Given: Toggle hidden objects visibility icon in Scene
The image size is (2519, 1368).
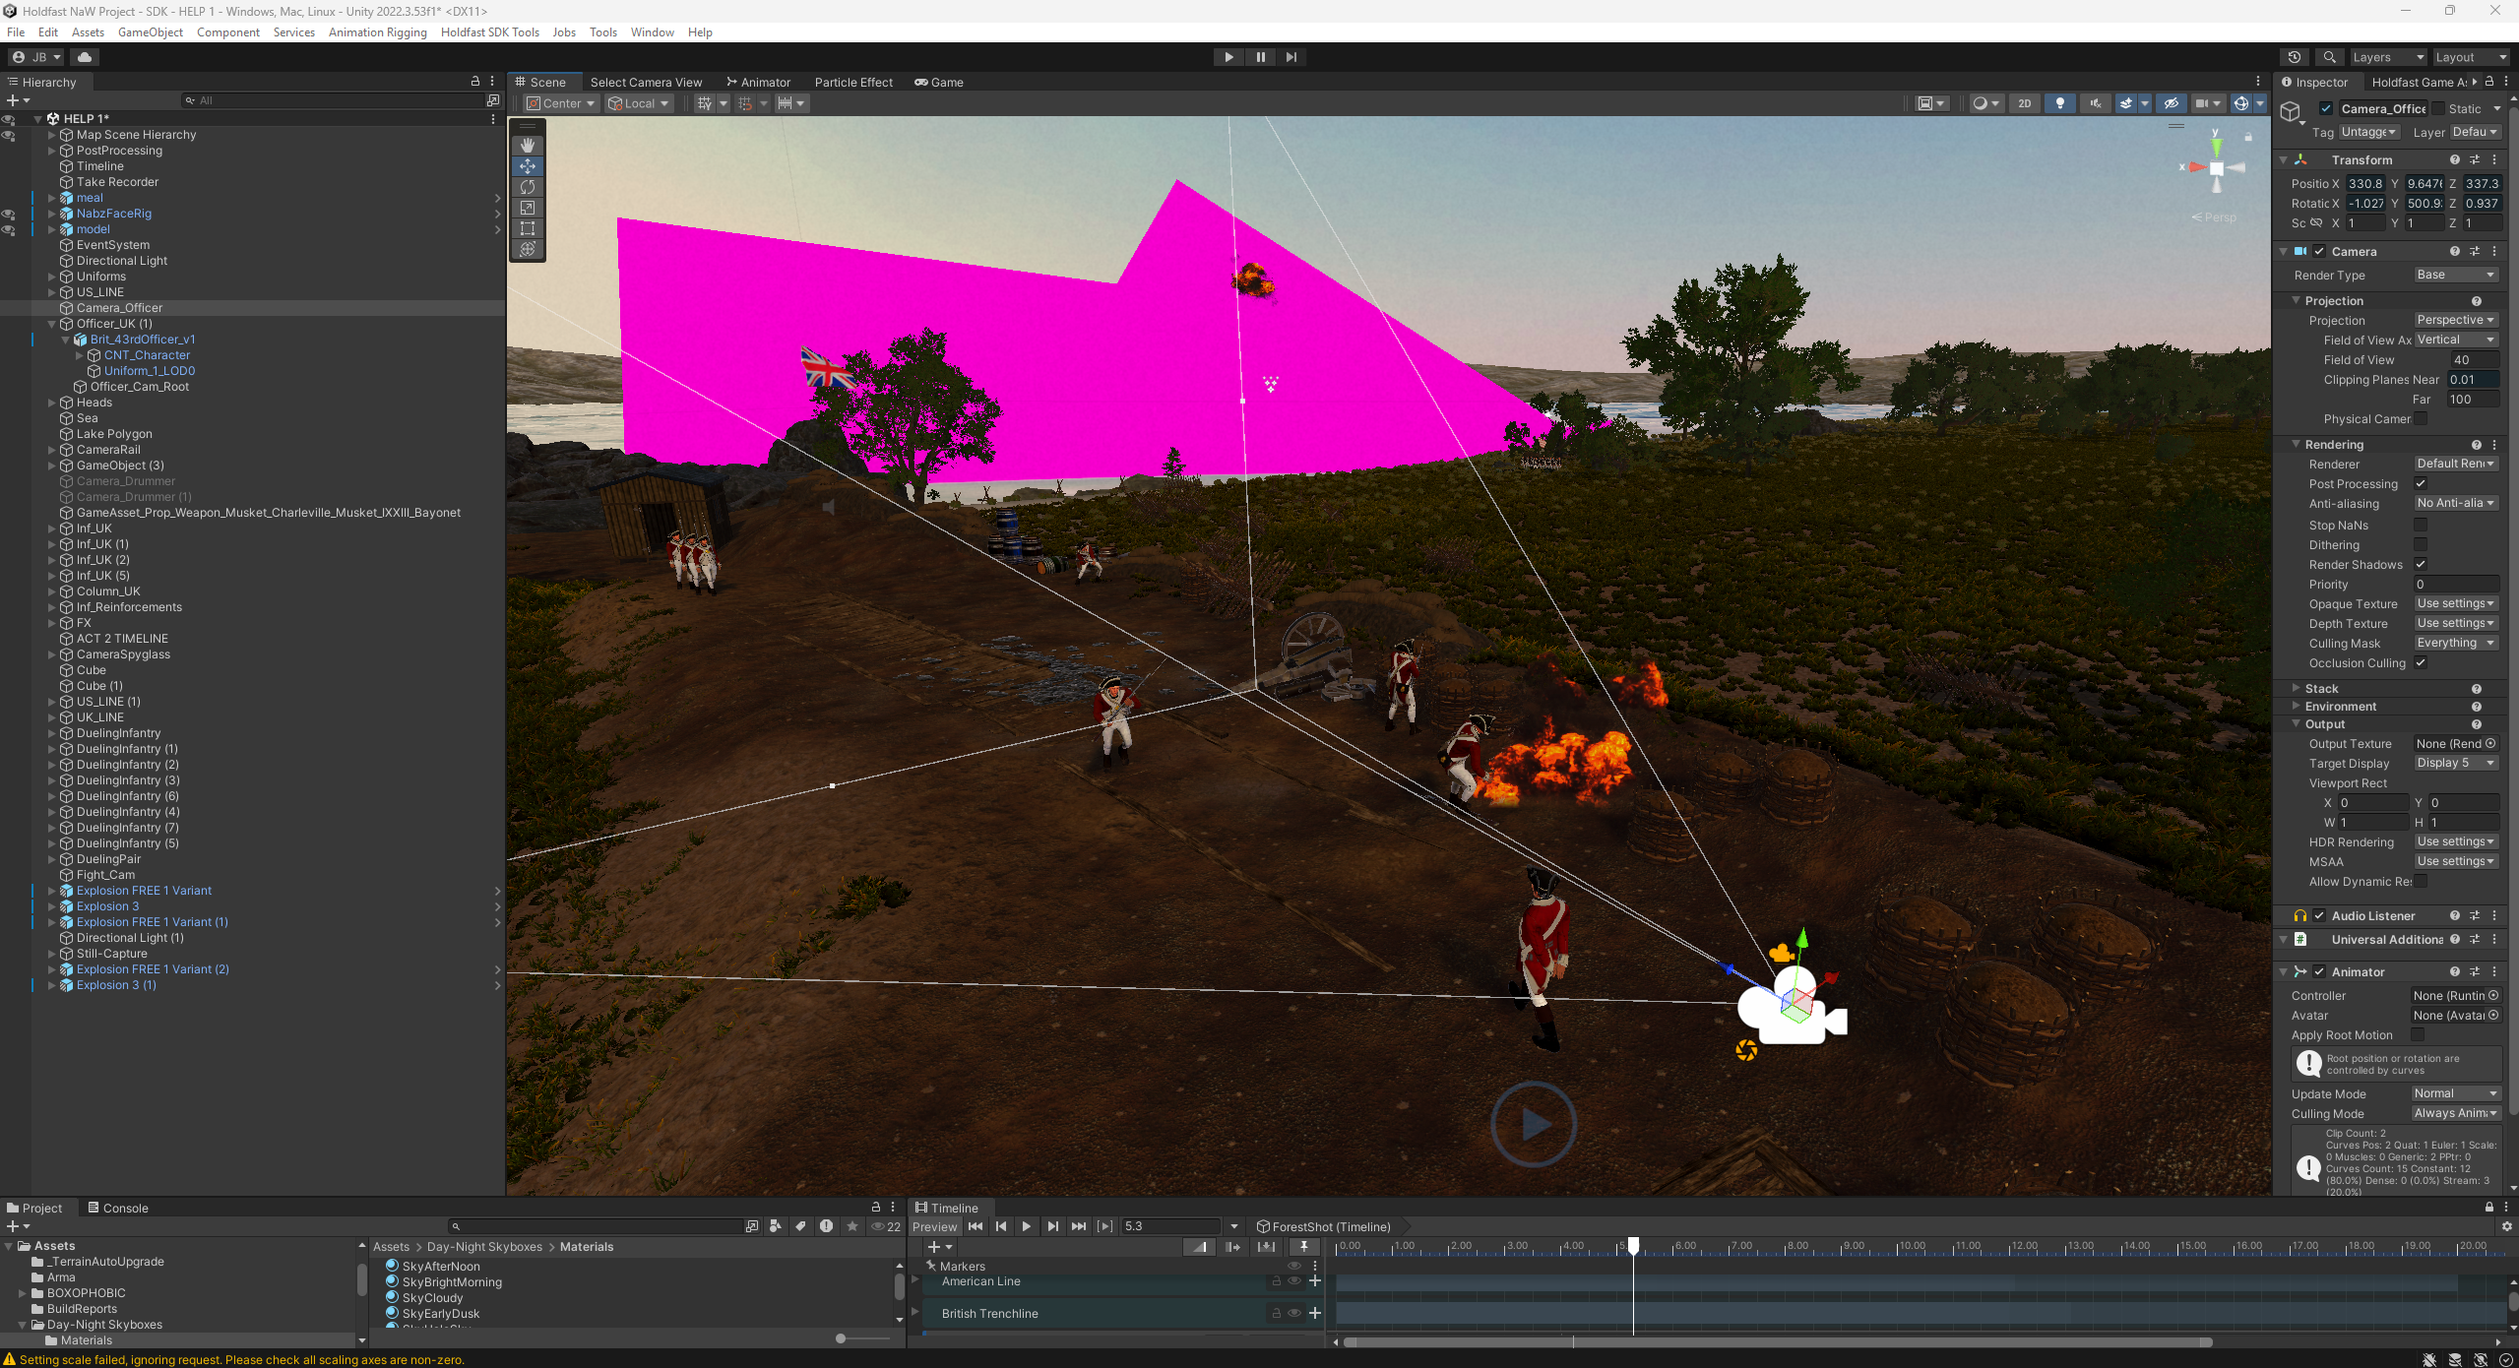Looking at the screenshot, I should coord(2171,103).
